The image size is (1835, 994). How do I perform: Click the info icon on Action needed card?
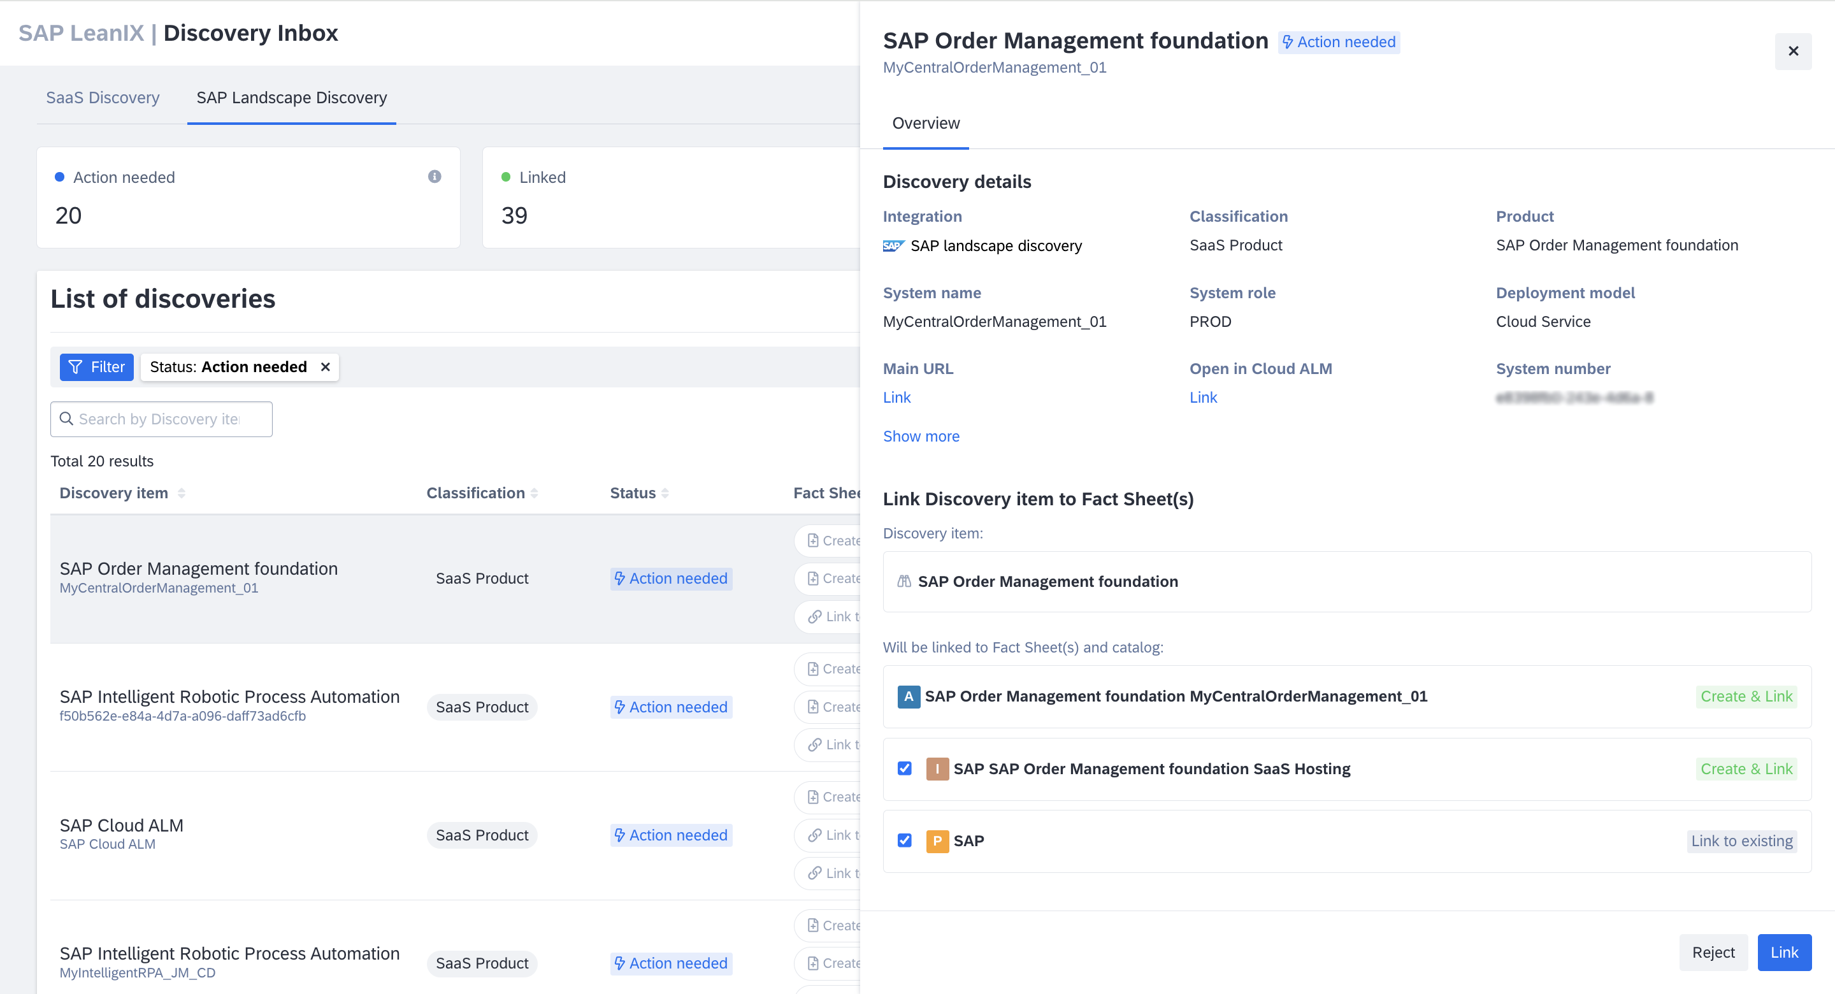tap(434, 176)
